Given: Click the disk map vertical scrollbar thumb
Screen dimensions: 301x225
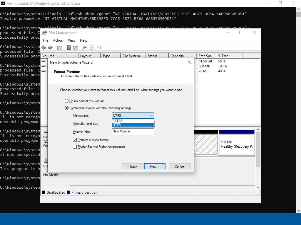Looking at the screenshot, I should click(258, 149).
